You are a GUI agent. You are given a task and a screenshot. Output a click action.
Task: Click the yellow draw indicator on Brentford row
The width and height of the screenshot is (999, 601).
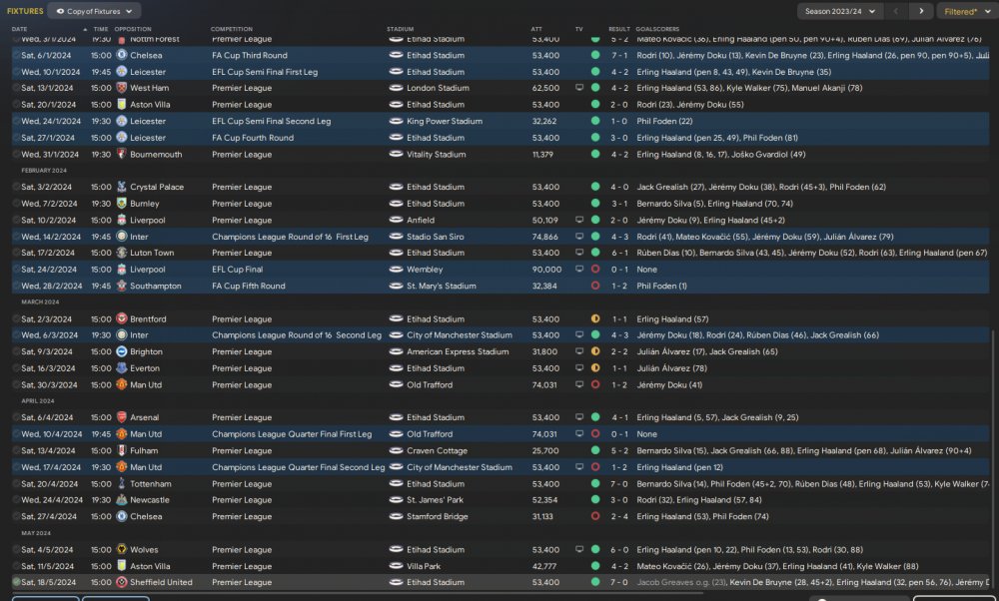(x=595, y=318)
